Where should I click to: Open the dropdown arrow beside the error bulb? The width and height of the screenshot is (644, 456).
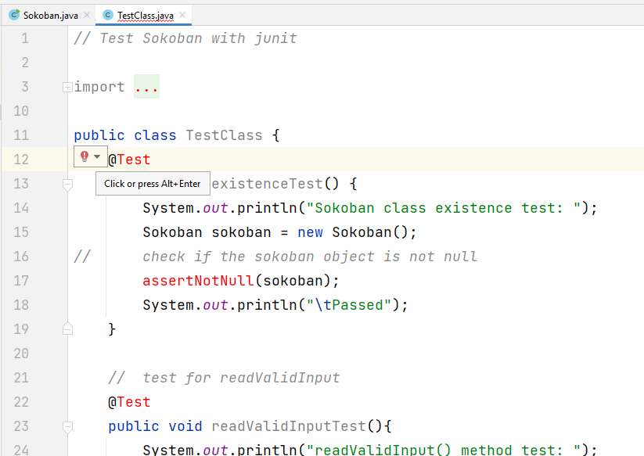pos(97,157)
